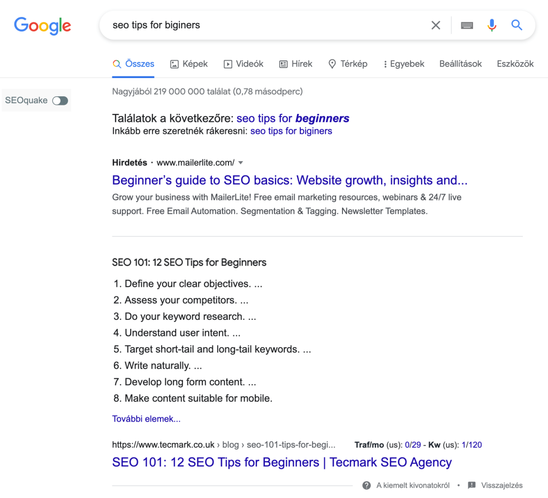Open the Tecmark SEO 101 result title
Viewport: 548px width, 498px height.
pos(281,462)
